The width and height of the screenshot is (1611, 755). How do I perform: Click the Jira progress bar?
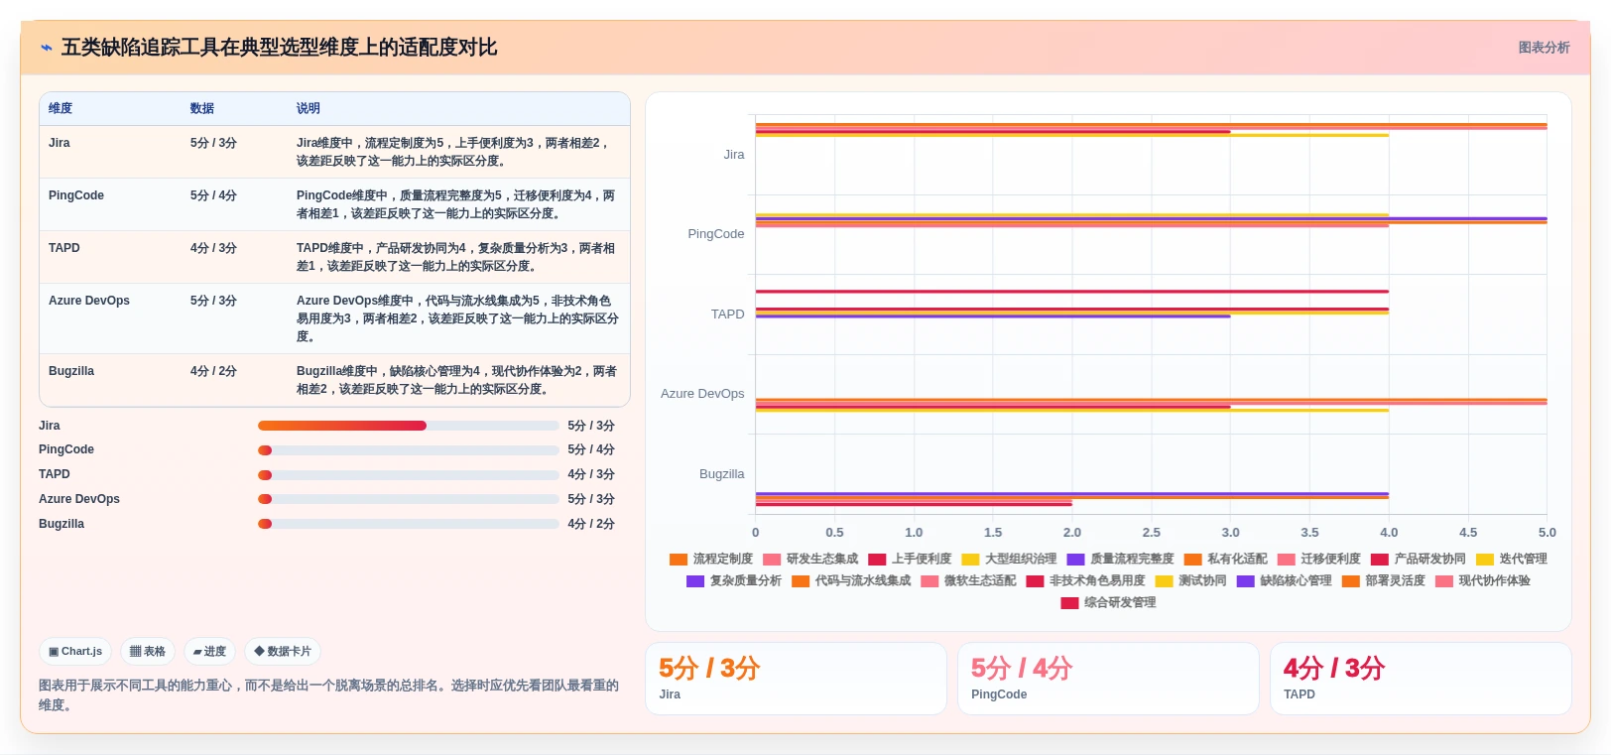click(408, 426)
